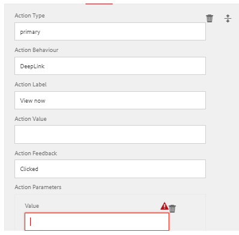Screen dimensions: 239x235
Task: Select the active tab with red underline
Action: [x=99, y=3]
